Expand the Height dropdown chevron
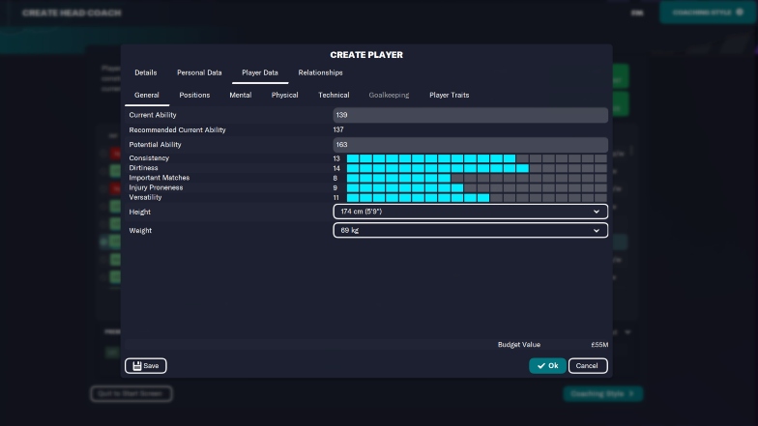Screen dimensions: 758x426 point(597,212)
